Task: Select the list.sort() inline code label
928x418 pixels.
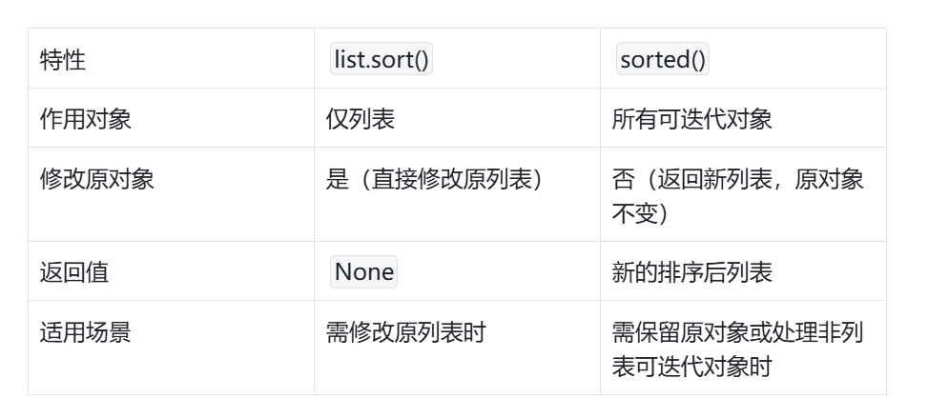Action: click(x=382, y=60)
